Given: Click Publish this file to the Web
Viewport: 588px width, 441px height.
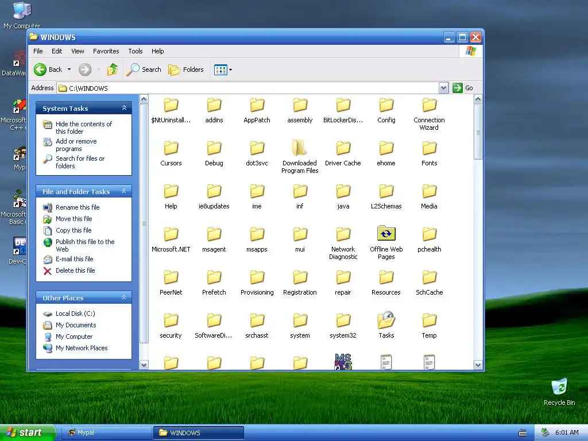Looking at the screenshot, I should [85, 245].
